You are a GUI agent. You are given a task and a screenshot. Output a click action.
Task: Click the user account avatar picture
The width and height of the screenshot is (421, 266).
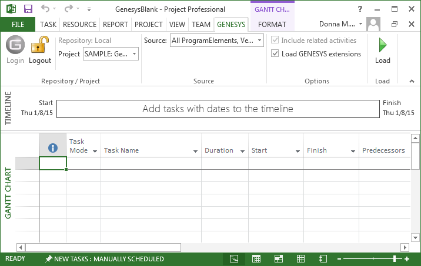(373, 24)
